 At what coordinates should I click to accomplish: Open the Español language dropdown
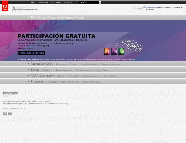point(90,2)
